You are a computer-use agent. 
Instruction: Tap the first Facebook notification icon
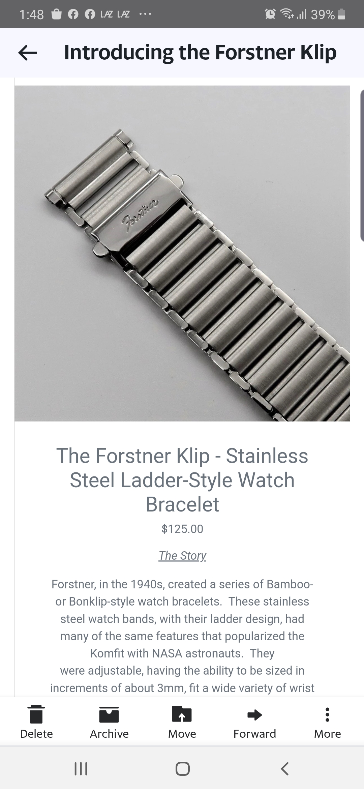(x=73, y=14)
